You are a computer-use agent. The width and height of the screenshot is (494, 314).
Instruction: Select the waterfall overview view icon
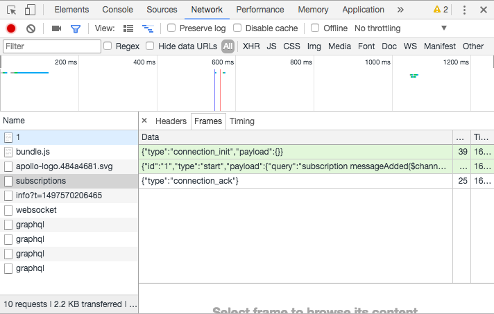(147, 28)
